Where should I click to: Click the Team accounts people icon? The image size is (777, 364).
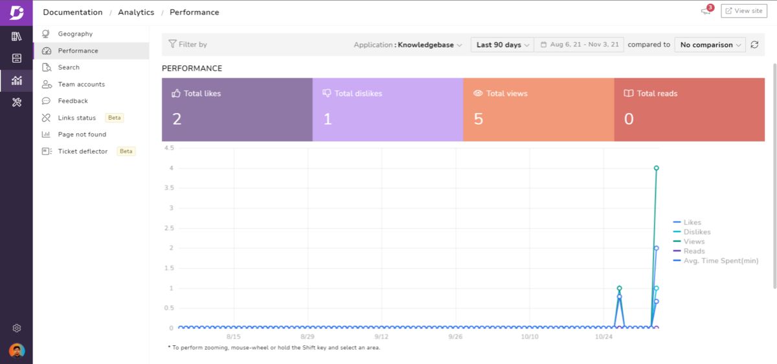[46, 84]
